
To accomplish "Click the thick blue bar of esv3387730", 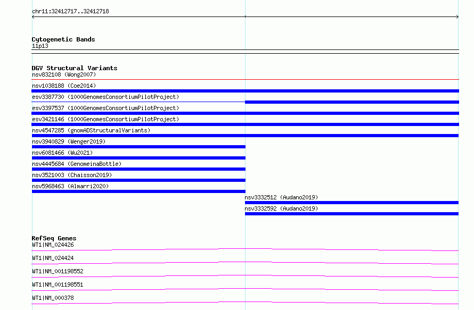I will 352,102.
